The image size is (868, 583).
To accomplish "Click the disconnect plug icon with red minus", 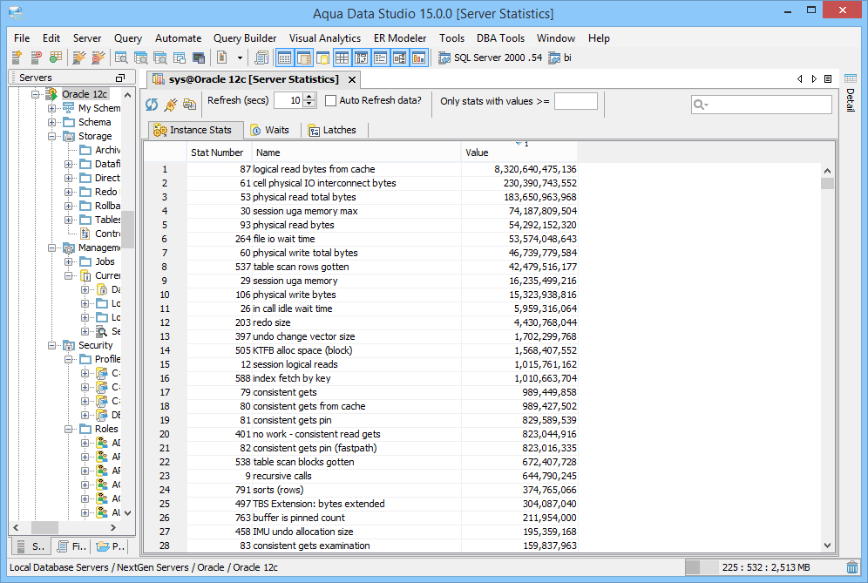I will point(98,58).
